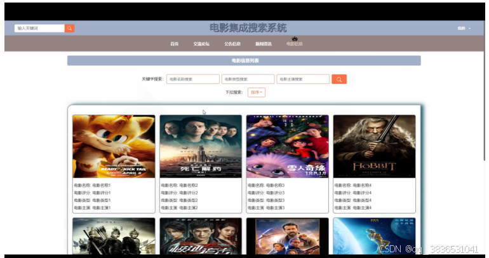Click the text 电影主演: 电影主演2
The image size is (489, 258).
[179, 208]
